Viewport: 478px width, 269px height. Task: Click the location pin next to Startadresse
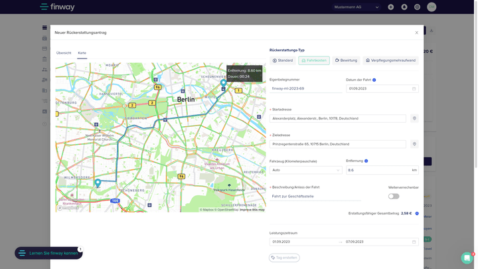(414, 118)
